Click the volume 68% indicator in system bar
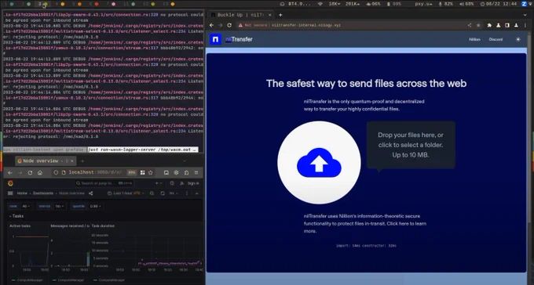534x285 pixels. 466,4
